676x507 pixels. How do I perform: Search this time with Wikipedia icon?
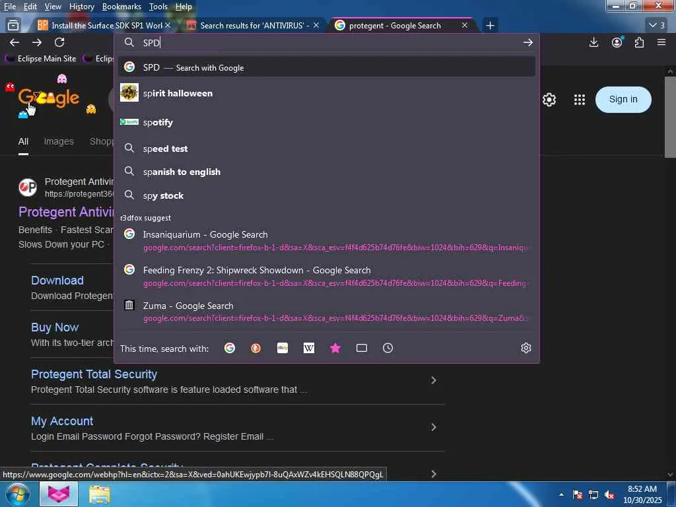pyautogui.click(x=309, y=348)
